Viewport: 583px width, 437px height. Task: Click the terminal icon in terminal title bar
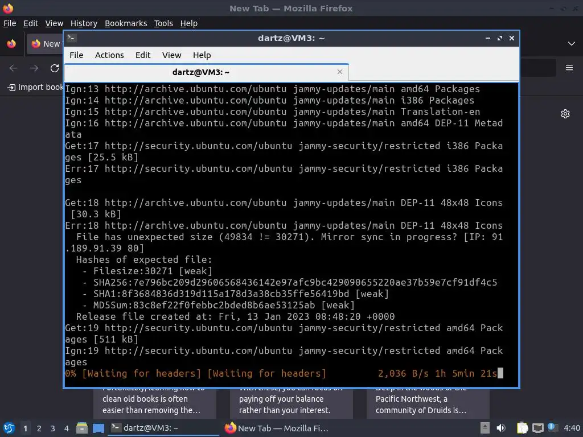[72, 38]
